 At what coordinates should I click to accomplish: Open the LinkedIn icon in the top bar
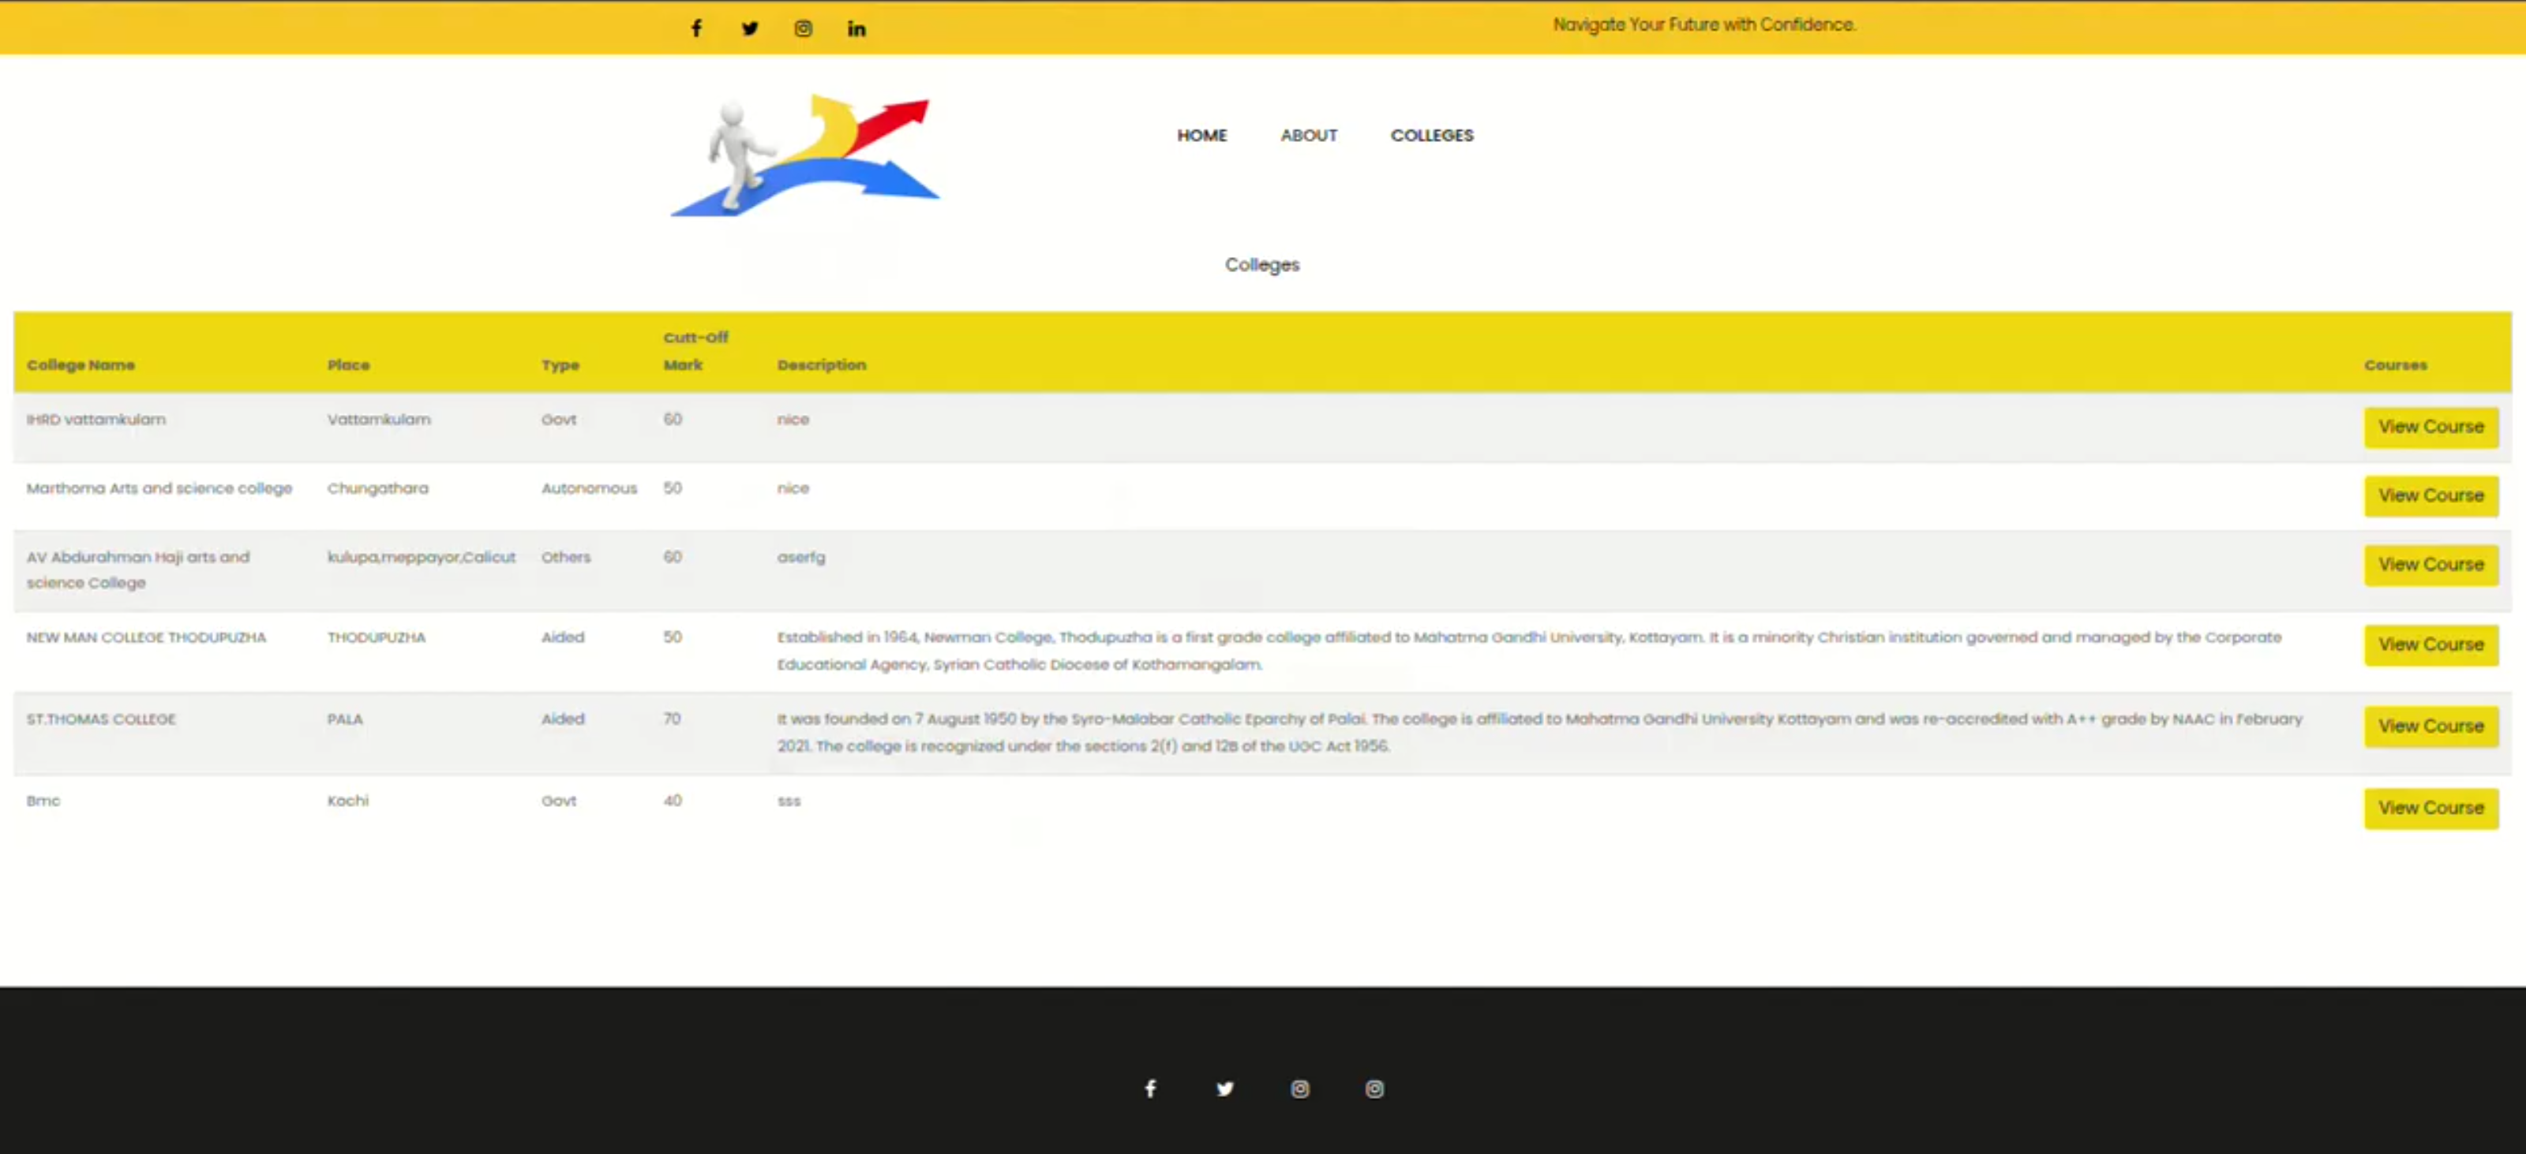857,28
